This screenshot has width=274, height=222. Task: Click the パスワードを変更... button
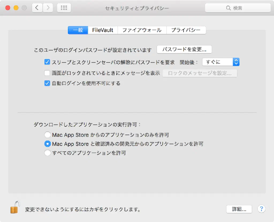[x=184, y=49]
